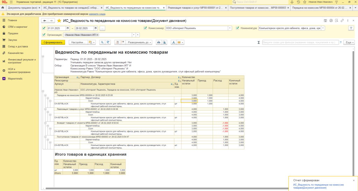Get link to report with chain icon
Image resolution: width=358 pixels, height=191 pixels.
(342, 21)
